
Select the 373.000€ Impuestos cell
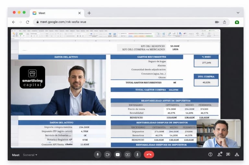click(x=159, y=132)
